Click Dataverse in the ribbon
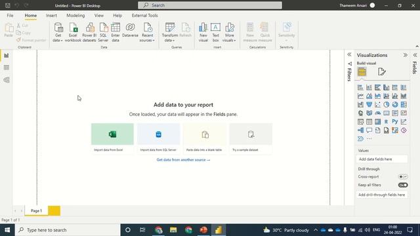The image size is (420, 236). tap(130, 30)
